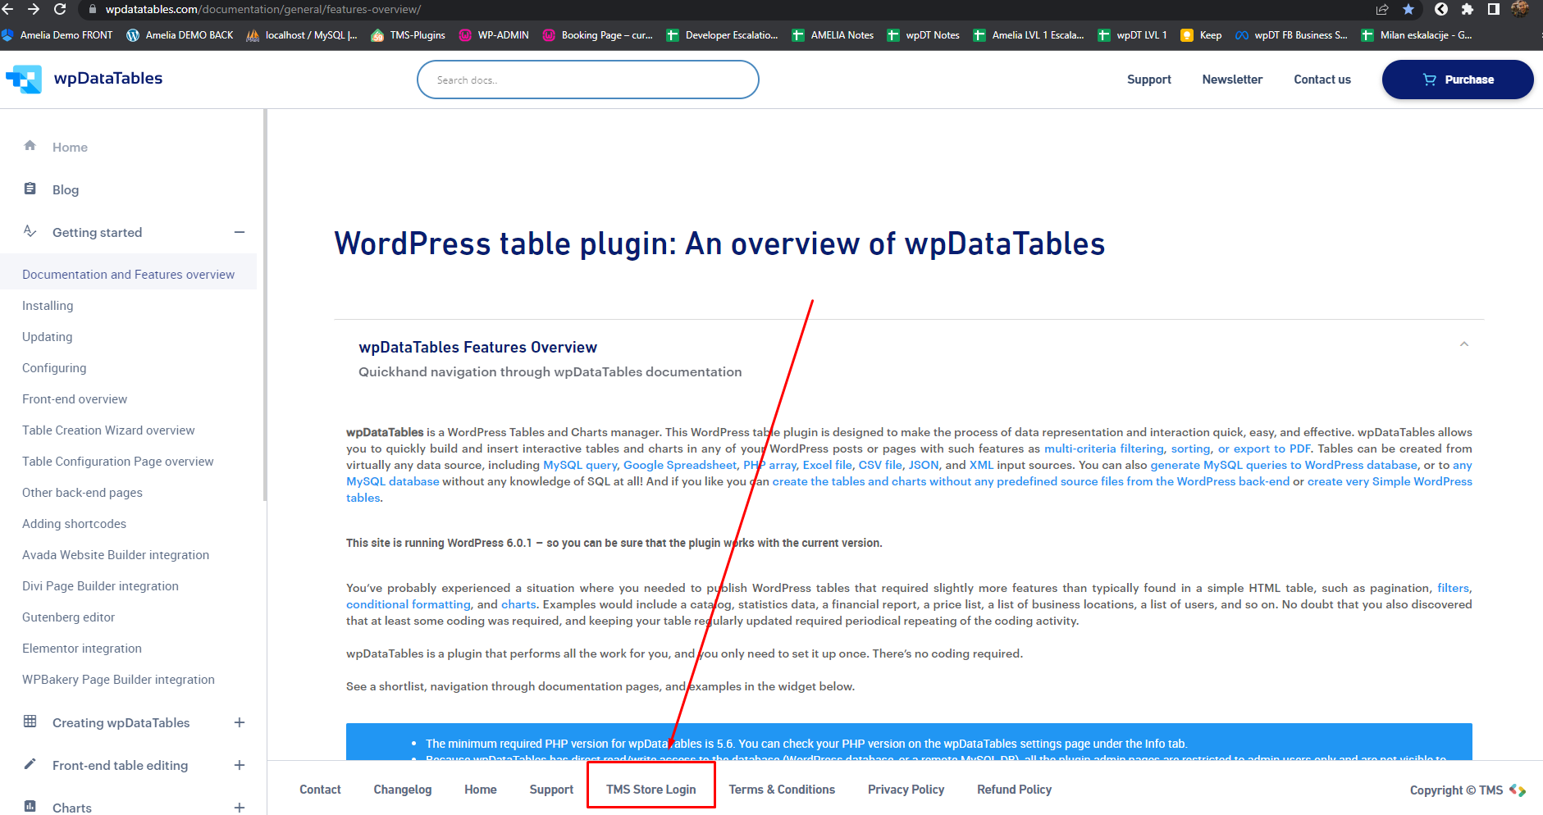Click the Creating wpDataTables grid icon

30,722
